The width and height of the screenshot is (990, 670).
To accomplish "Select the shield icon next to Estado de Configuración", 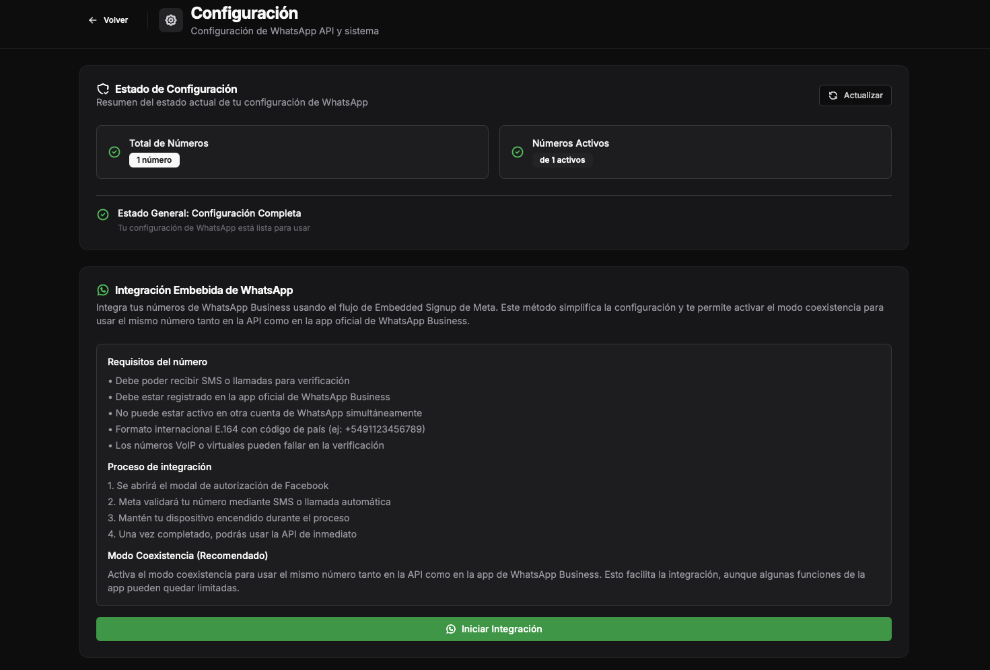I will point(102,88).
